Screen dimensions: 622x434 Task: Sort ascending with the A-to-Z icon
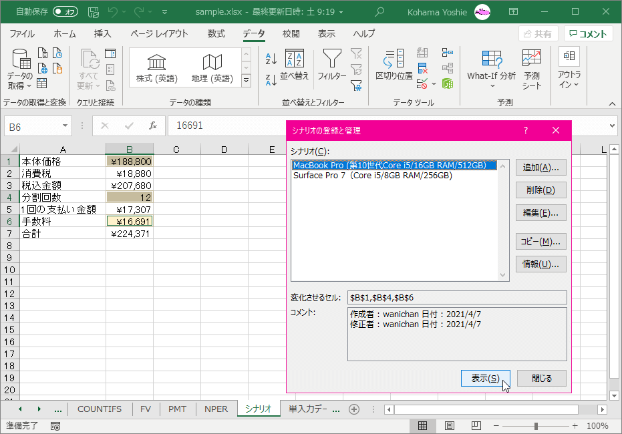(271, 59)
